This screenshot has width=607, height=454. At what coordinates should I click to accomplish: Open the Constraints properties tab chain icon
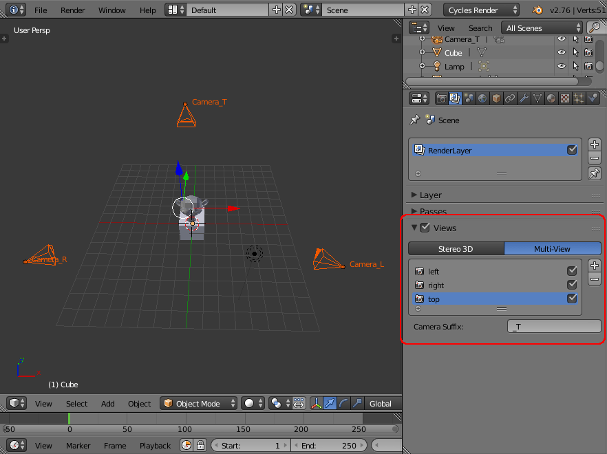tap(510, 98)
